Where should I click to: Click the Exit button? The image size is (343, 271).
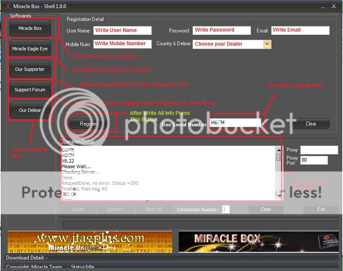321,209
